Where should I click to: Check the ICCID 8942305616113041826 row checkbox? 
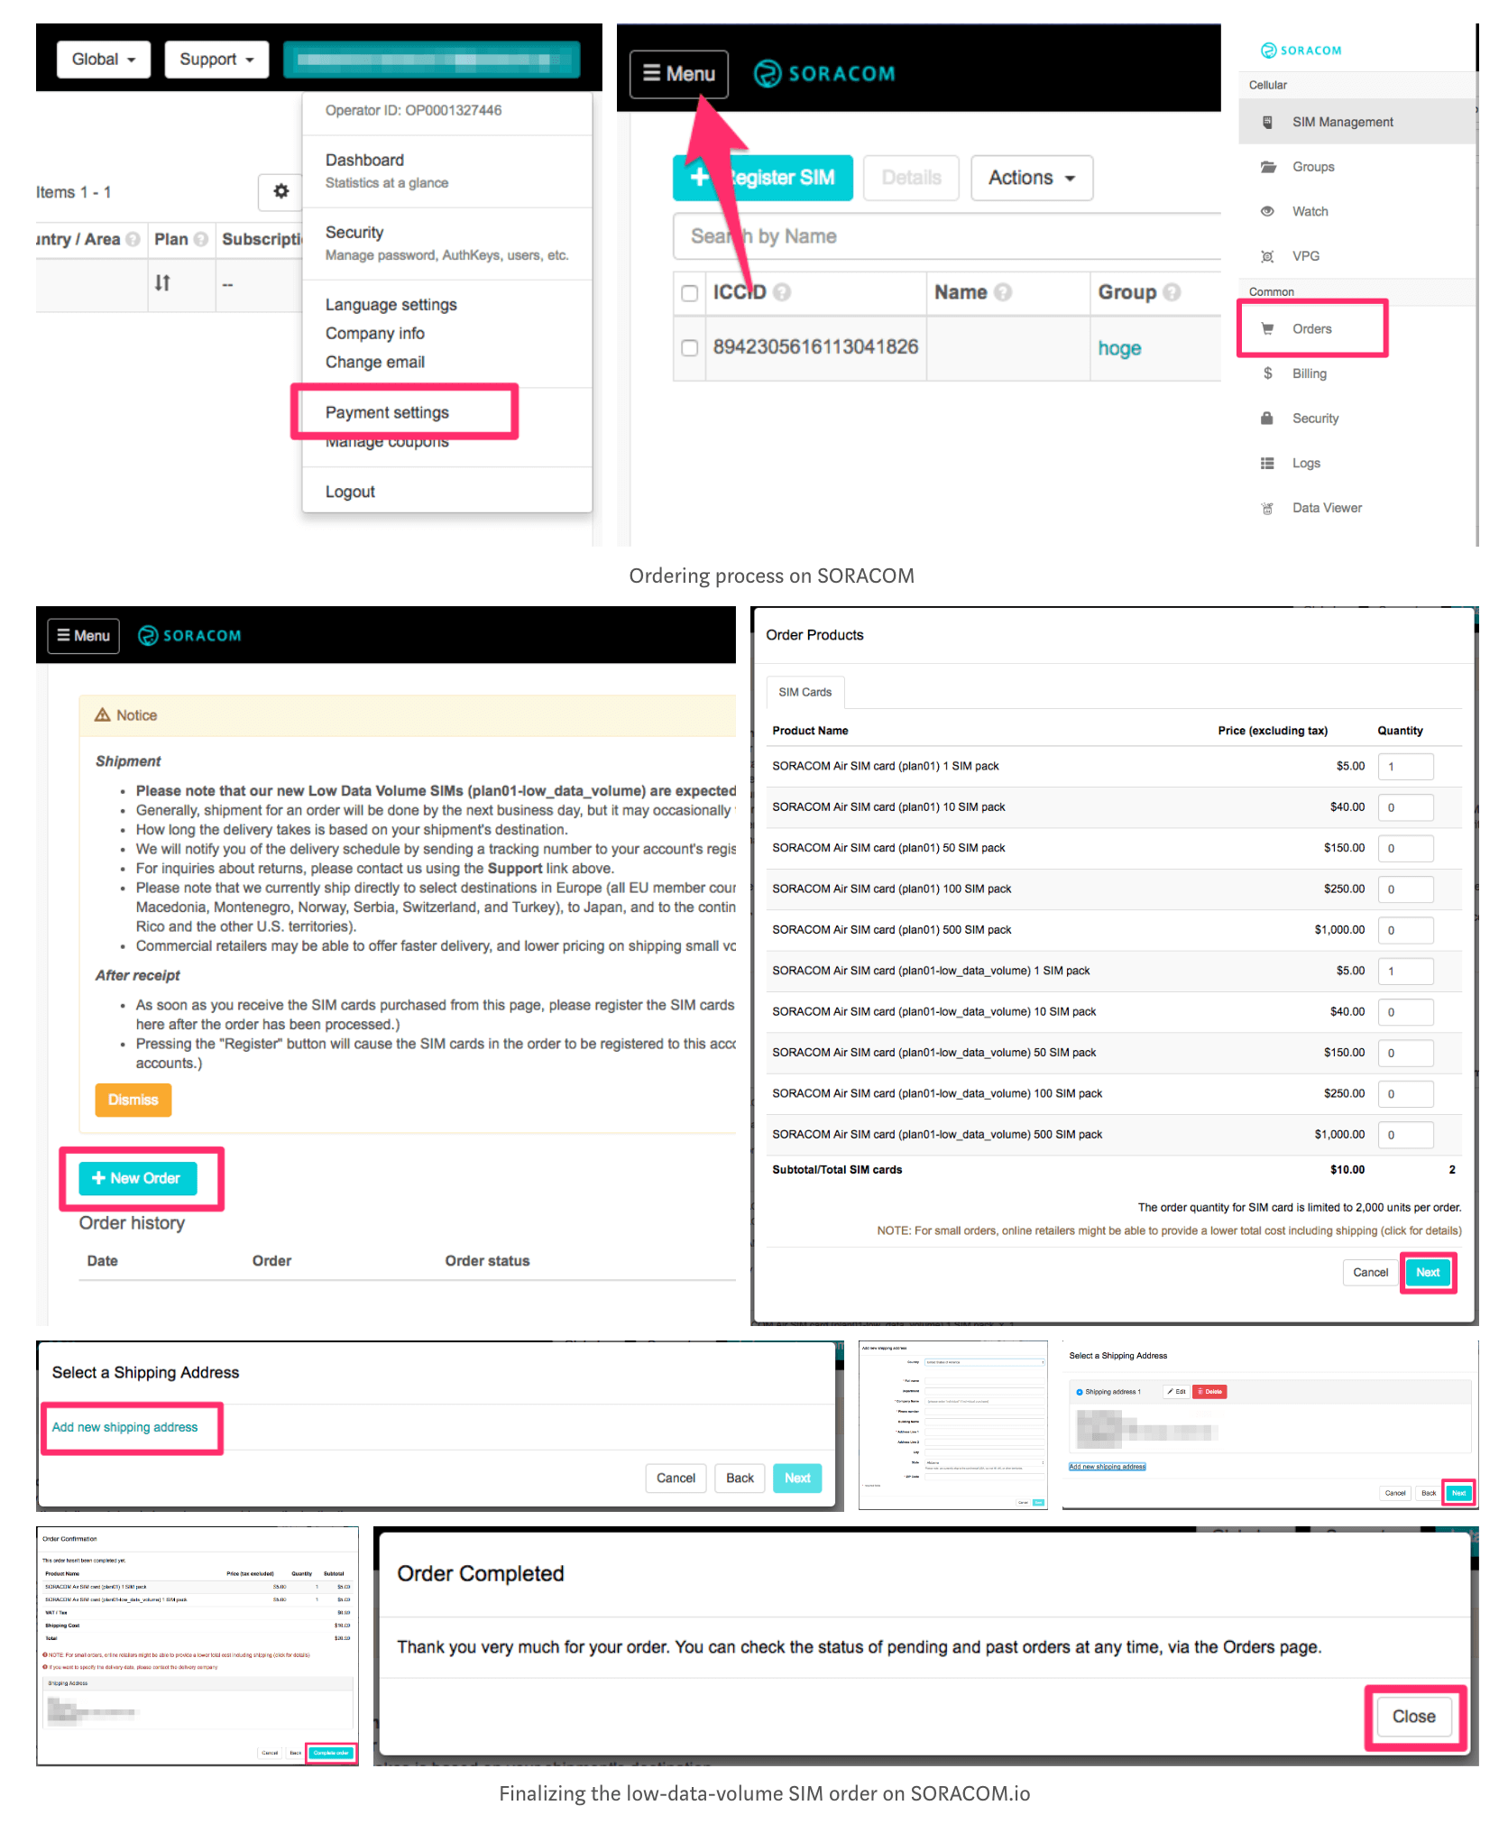click(690, 348)
